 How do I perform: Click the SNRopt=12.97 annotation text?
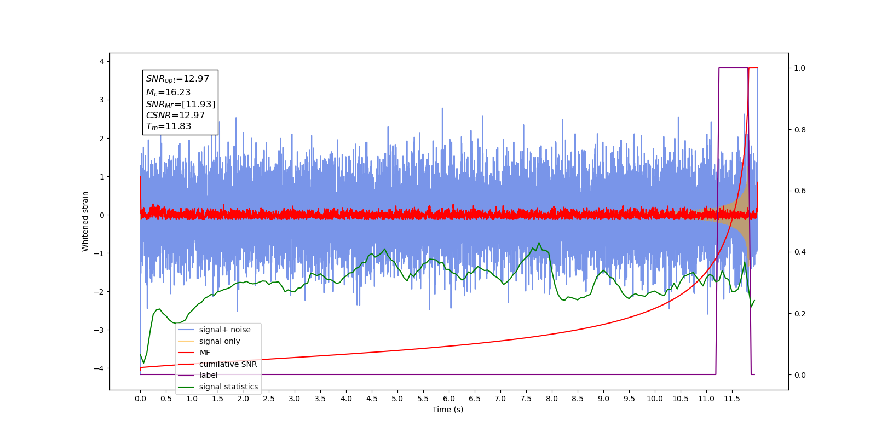[177, 79]
